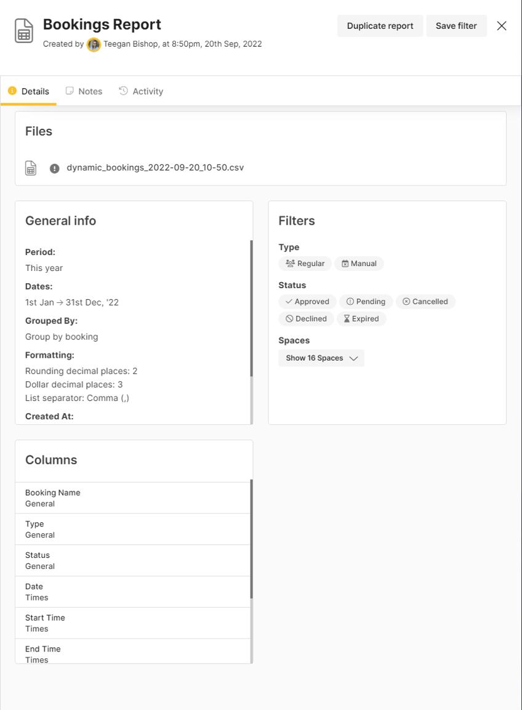Disable the Declined status filter
The image size is (522, 710).
coord(306,318)
